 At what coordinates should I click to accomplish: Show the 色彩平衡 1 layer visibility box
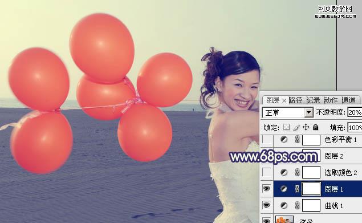click(x=266, y=139)
